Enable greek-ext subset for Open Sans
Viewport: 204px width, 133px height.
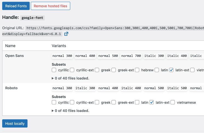(114, 70)
